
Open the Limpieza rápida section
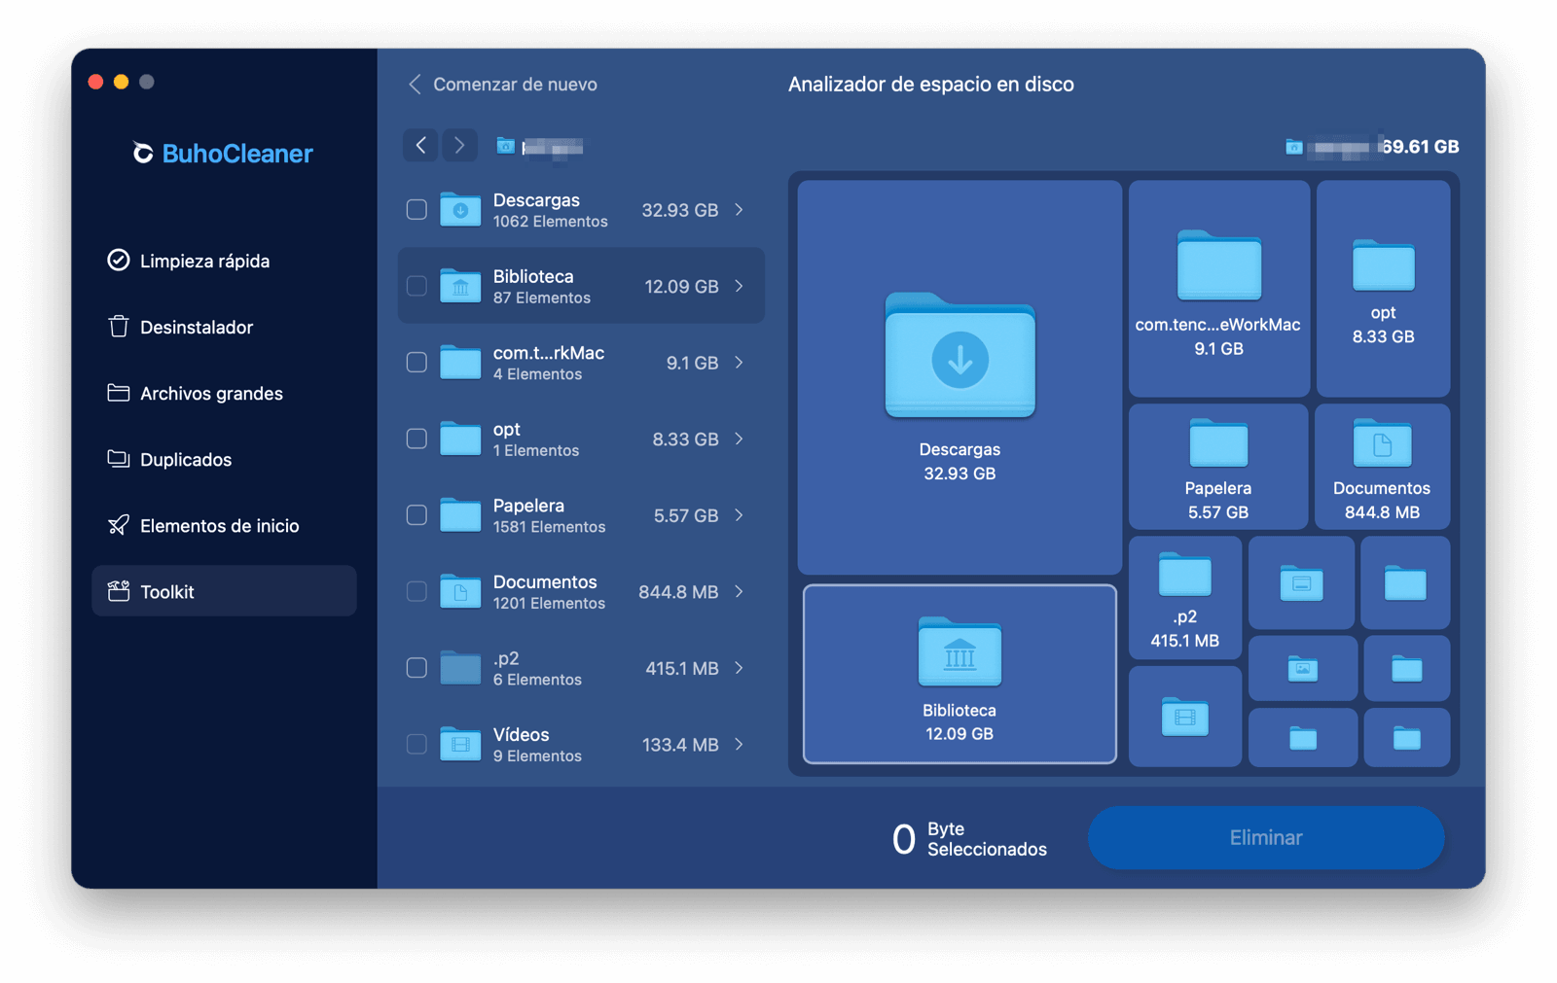click(x=224, y=261)
